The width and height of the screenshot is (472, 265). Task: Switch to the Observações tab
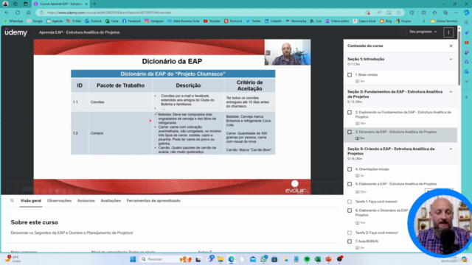(x=59, y=201)
